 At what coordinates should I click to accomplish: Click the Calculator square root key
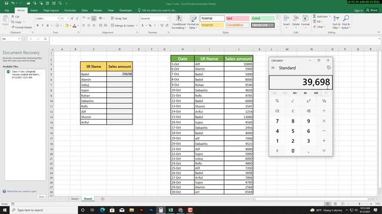[x=292, y=101]
